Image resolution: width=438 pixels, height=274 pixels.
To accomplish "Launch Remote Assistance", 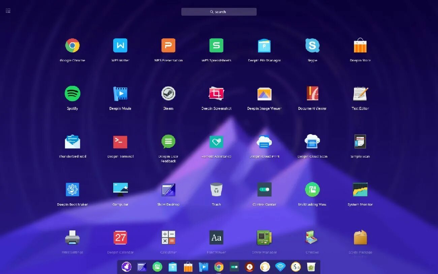I will (x=216, y=142).
